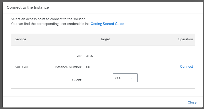Click the Target column header
The height and width of the screenshot is (109, 204).
(x=105, y=39)
